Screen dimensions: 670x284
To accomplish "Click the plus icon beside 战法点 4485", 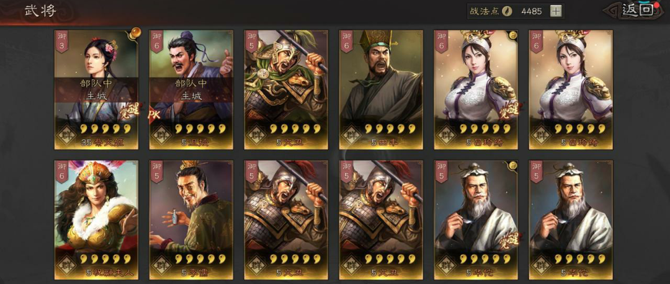I will [x=555, y=12].
